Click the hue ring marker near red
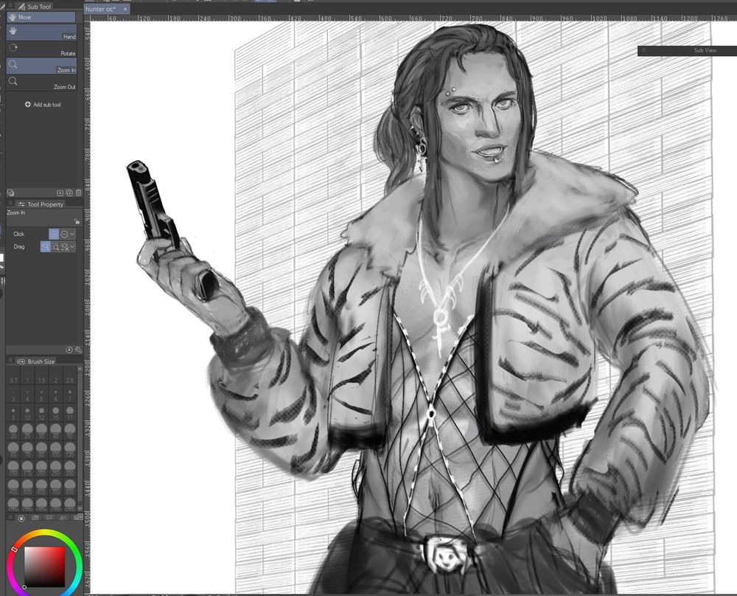The width and height of the screenshot is (737, 596). click(x=14, y=550)
